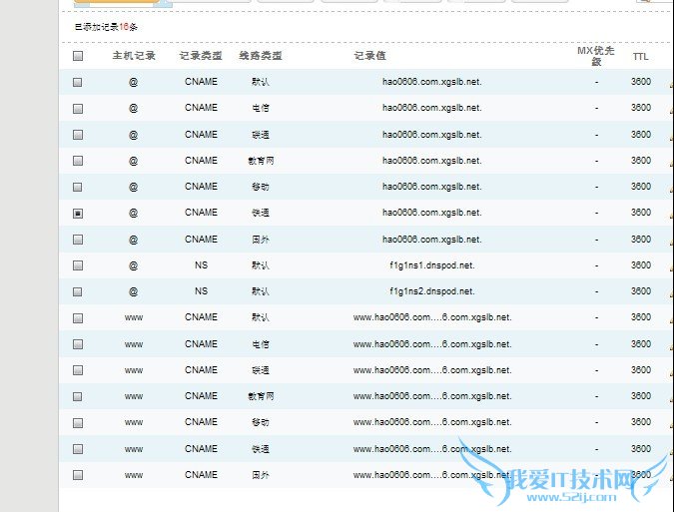Select checkbox for @ CNAME 默认 record
This screenshot has height=512, width=674.
78,83
